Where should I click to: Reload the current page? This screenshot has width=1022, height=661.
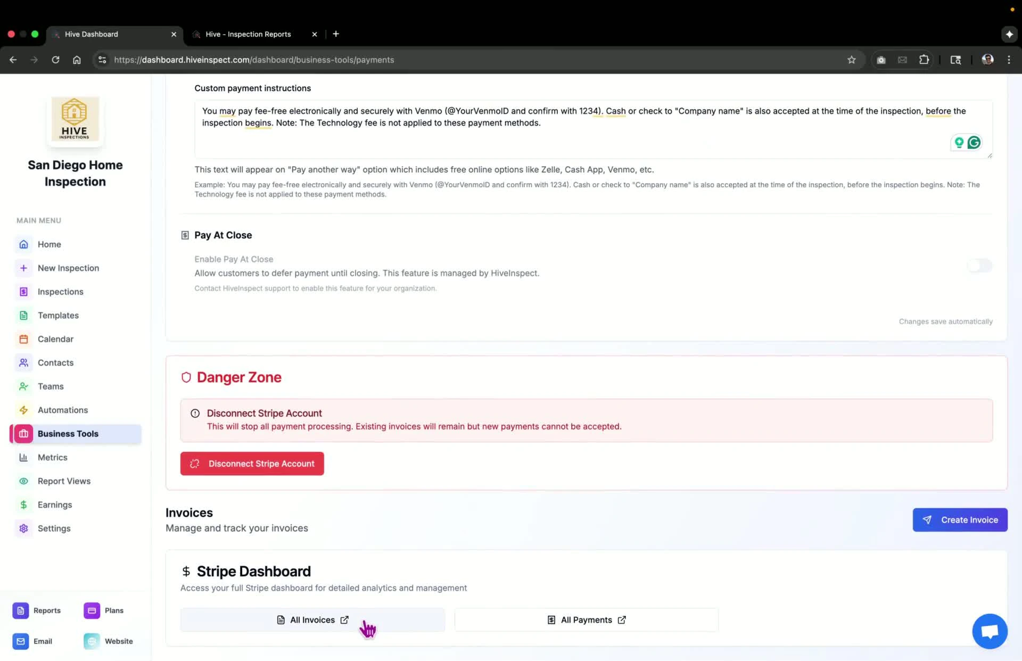pos(55,60)
